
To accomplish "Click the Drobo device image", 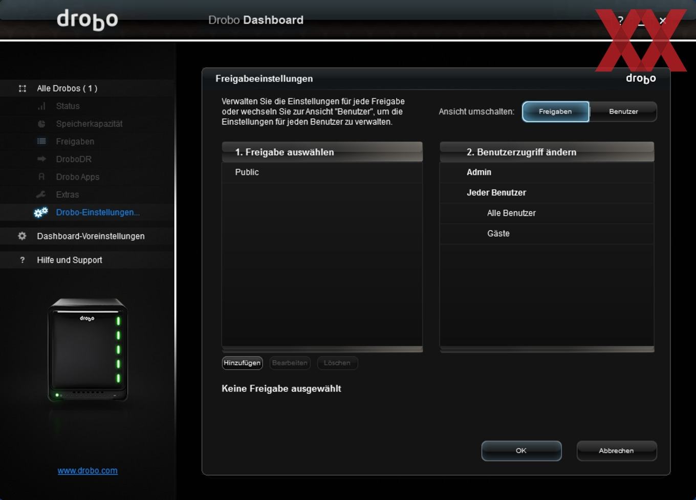I will click(x=88, y=350).
